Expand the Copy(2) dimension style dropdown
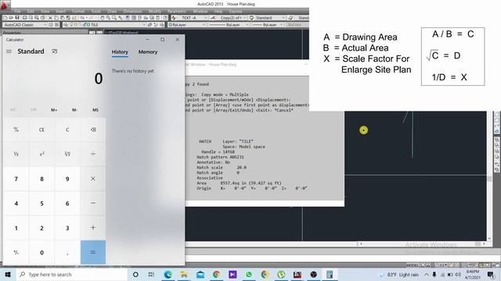This screenshot has width=501, height=281. (245, 18)
